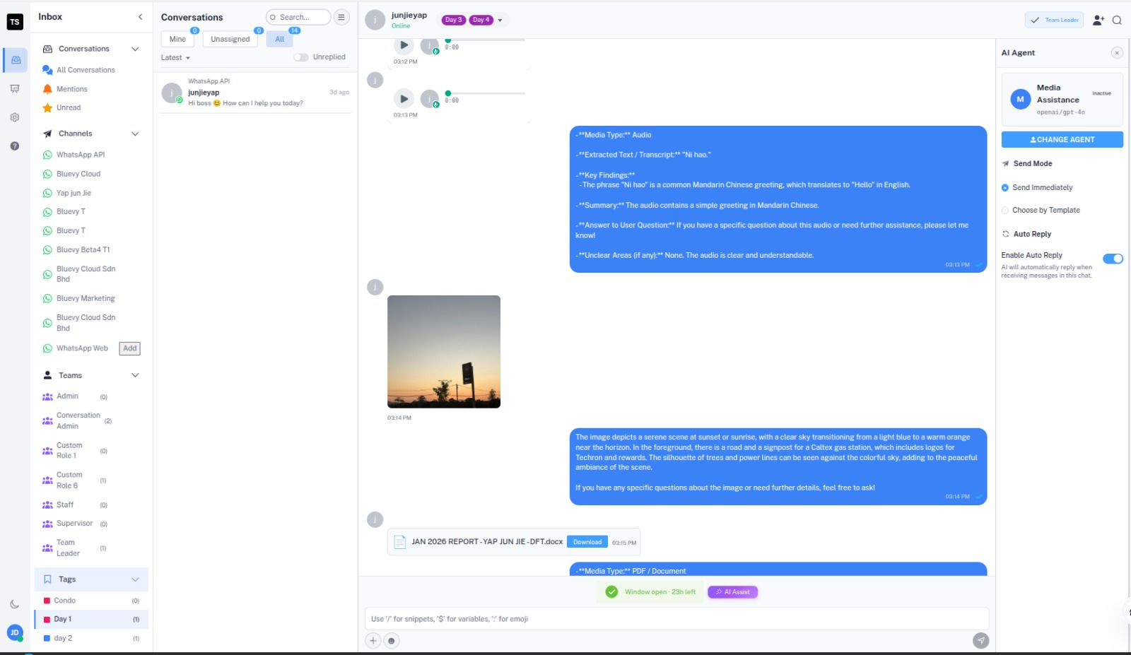Collapse the Channels section

pos(135,134)
